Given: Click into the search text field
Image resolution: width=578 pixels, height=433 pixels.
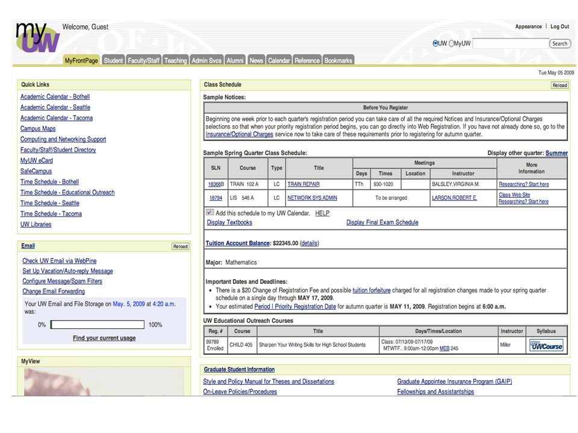Looking at the screenshot, I should [511, 43].
